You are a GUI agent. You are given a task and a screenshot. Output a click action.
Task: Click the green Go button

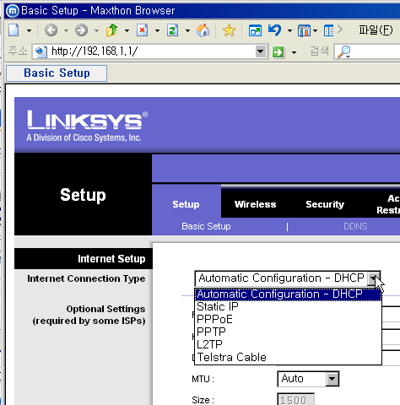tap(278, 52)
